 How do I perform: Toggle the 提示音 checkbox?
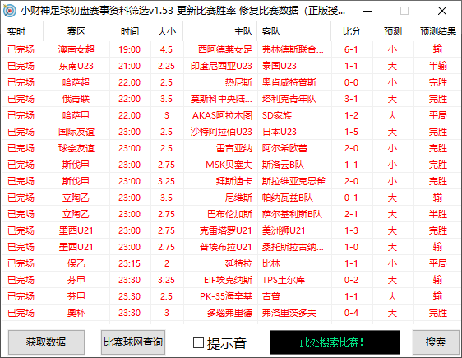click(x=198, y=342)
